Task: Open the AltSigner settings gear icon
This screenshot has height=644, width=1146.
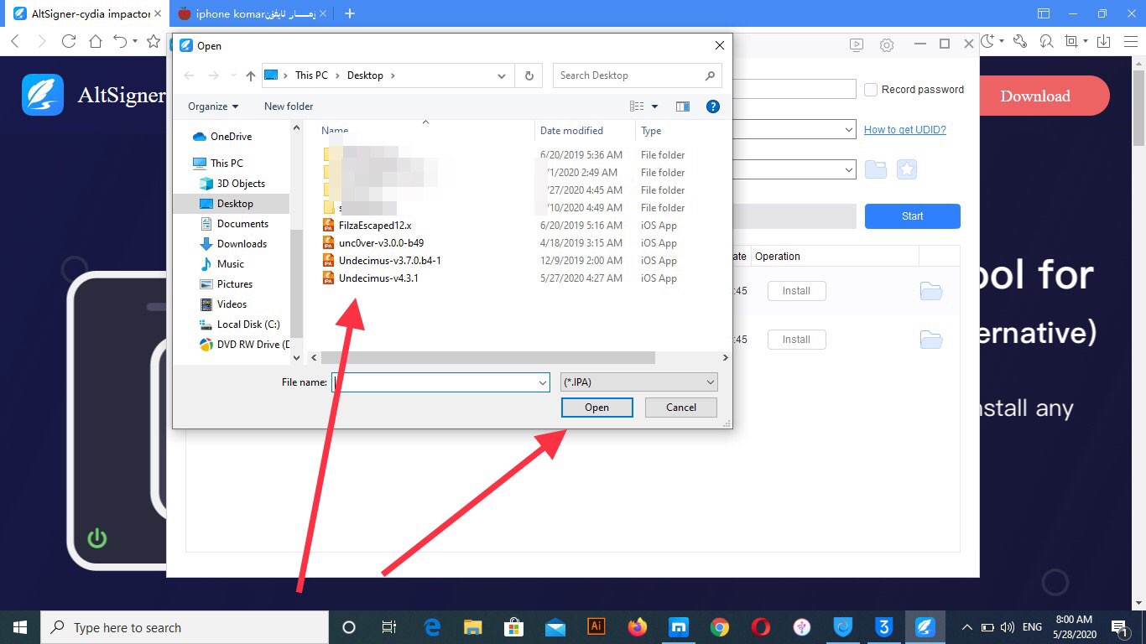Action: coord(887,44)
